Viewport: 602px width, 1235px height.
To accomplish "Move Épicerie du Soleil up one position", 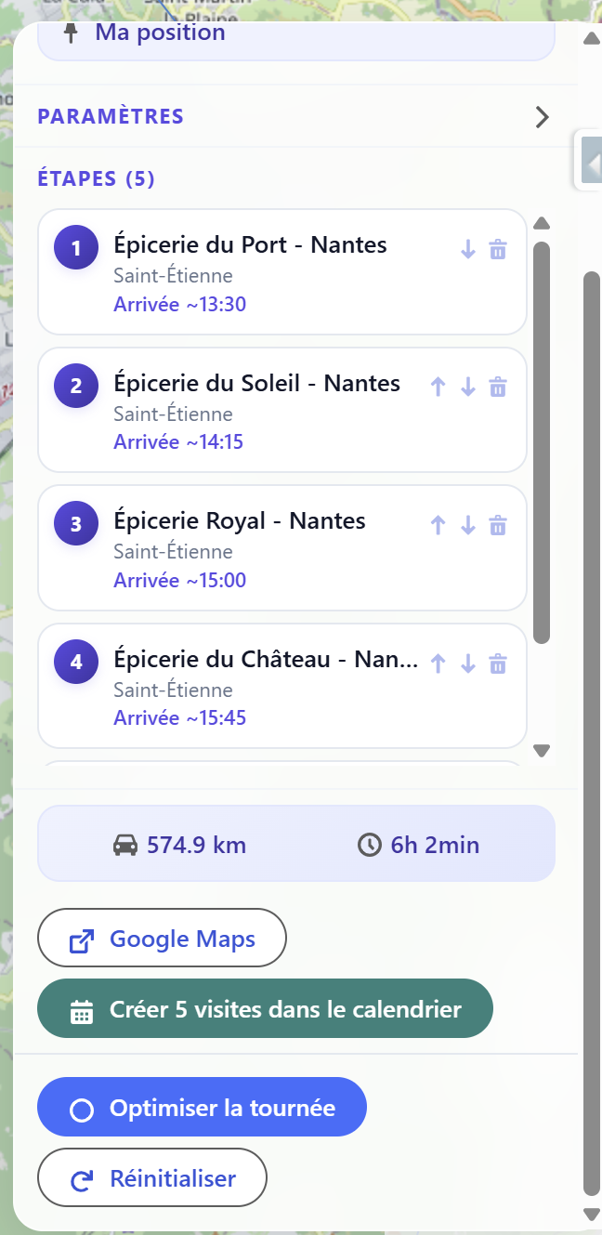I will point(438,387).
